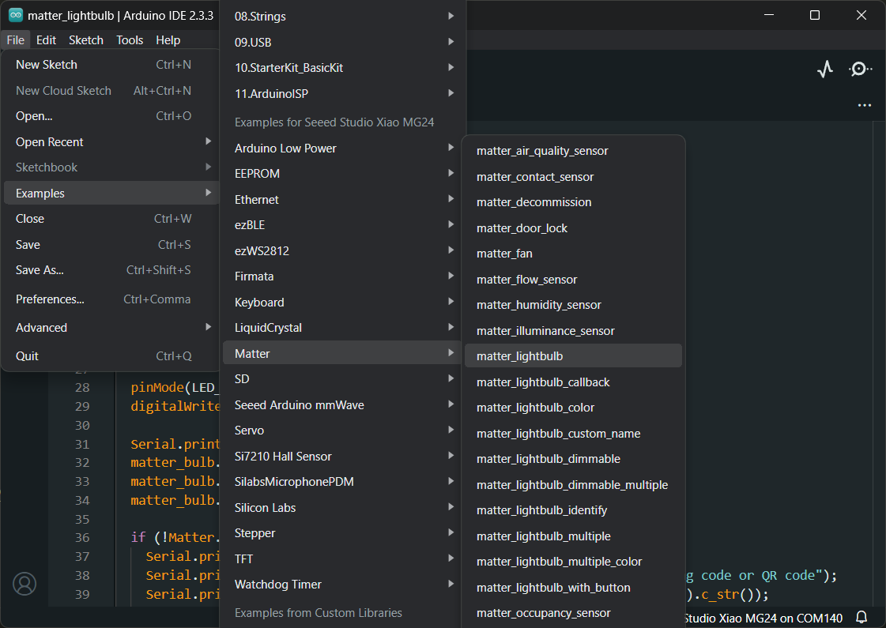Image resolution: width=886 pixels, height=628 pixels.
Task: Open matter_lightbulb_with_button example
Action: (573, 588)
